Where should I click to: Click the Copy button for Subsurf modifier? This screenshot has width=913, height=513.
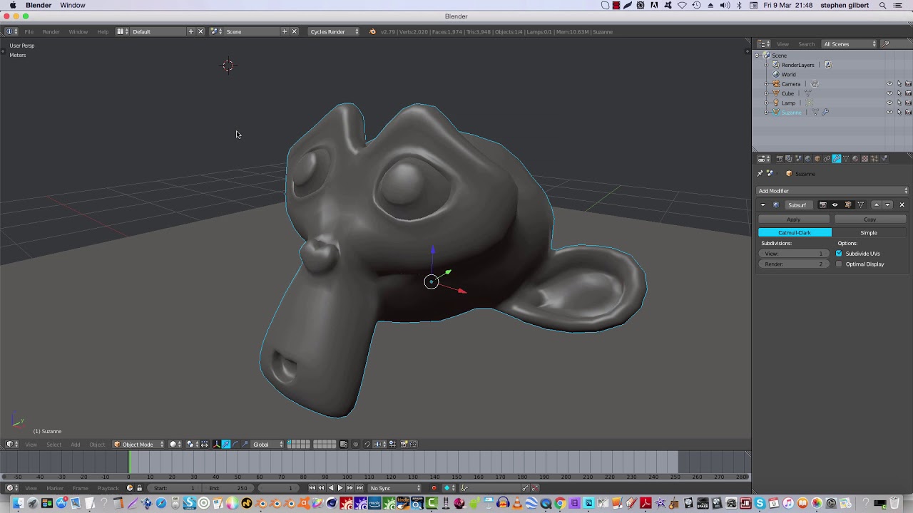point(869,219)
